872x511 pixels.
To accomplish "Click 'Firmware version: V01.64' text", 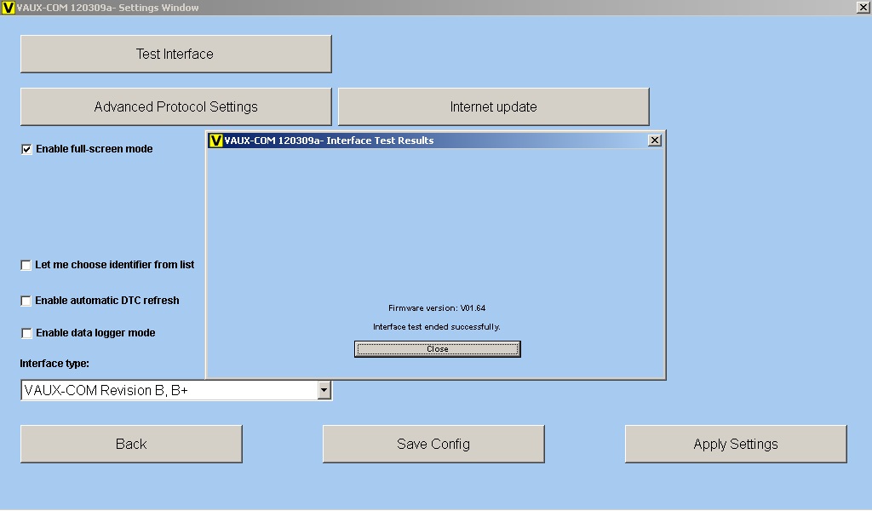I will click(437, 308).
